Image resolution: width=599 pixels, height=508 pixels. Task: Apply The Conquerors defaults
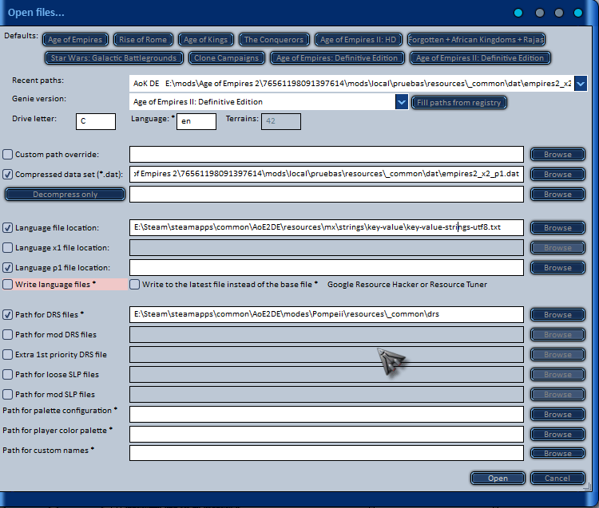point(274,39)
